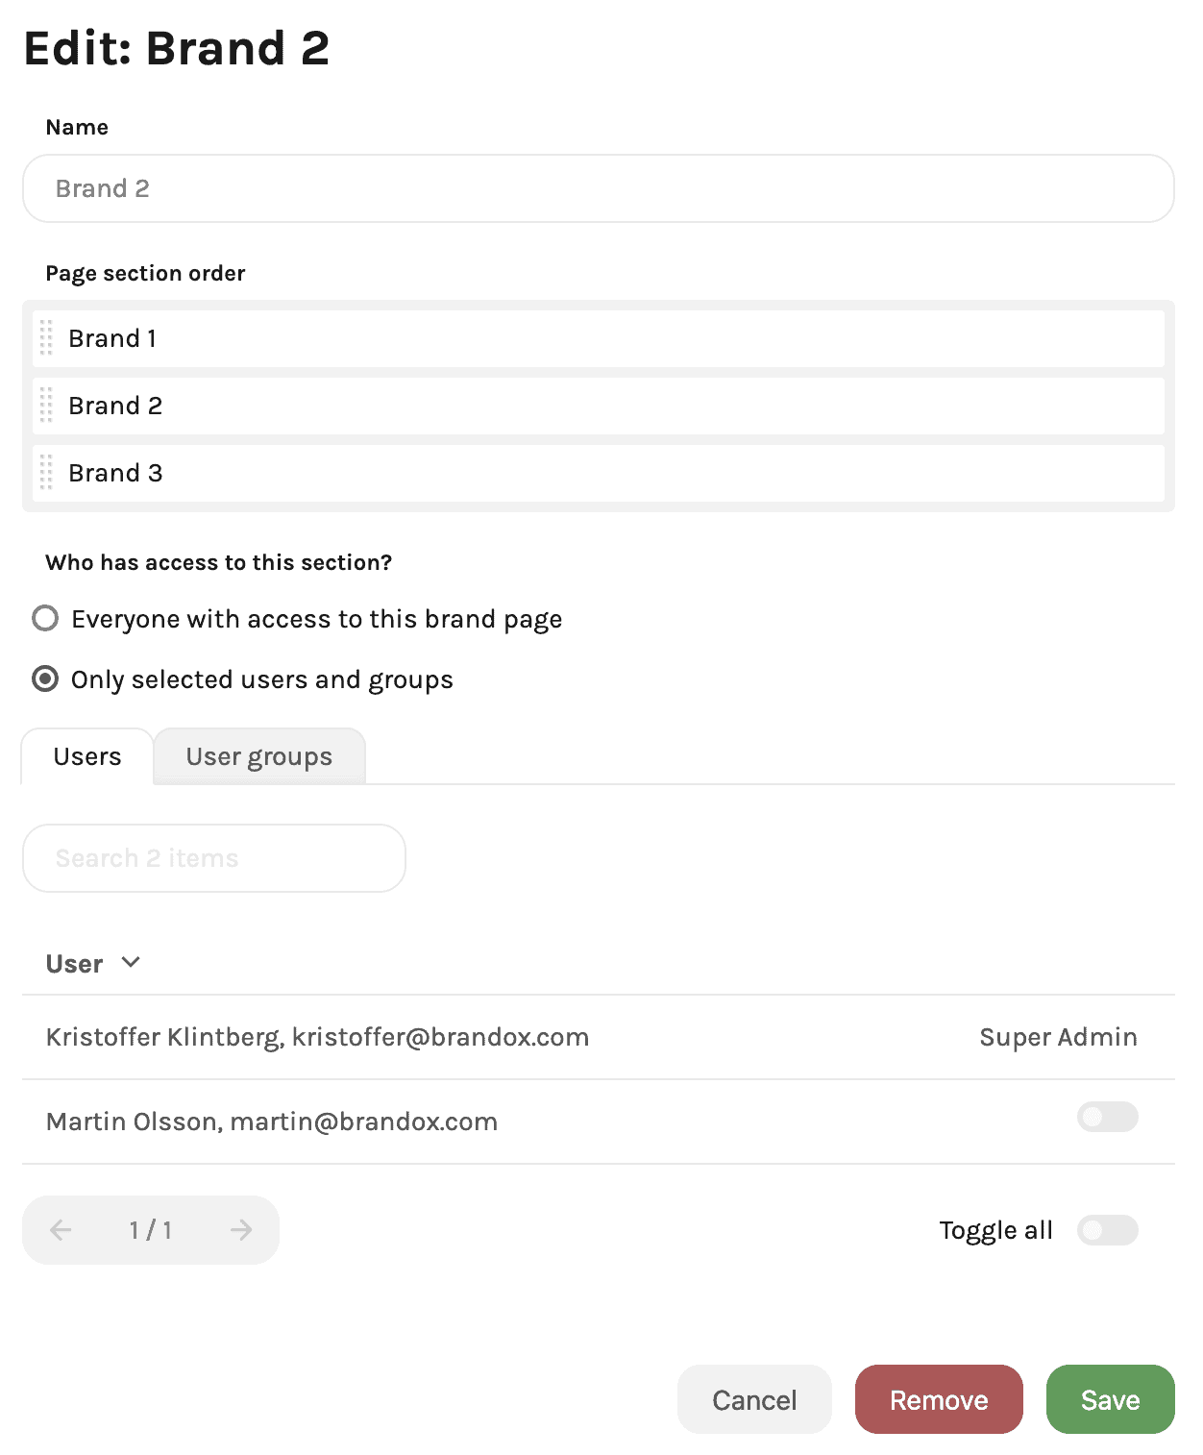
Task: Turn on the Toggle all switch
Action: (1107, 1230)
